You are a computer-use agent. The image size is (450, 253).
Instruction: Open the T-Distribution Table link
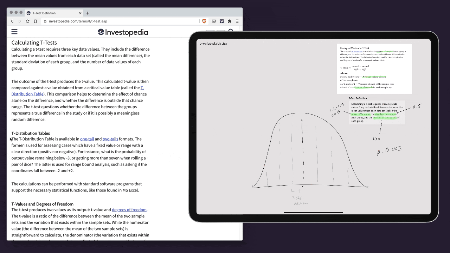pyautogui.click(x=28, y=94)
